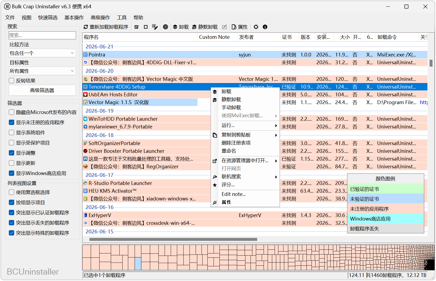Click the invert selection checkbox-pencil toolbar icon
The width and height of the screenshot is (436, 281).
[x=155, y=27]
